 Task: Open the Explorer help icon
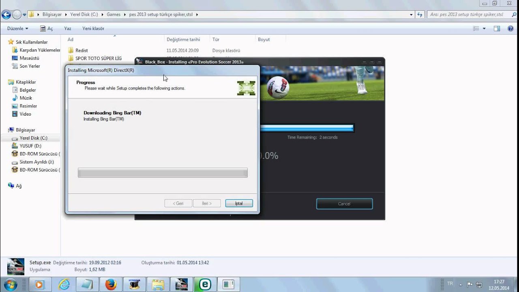point(510,28)
